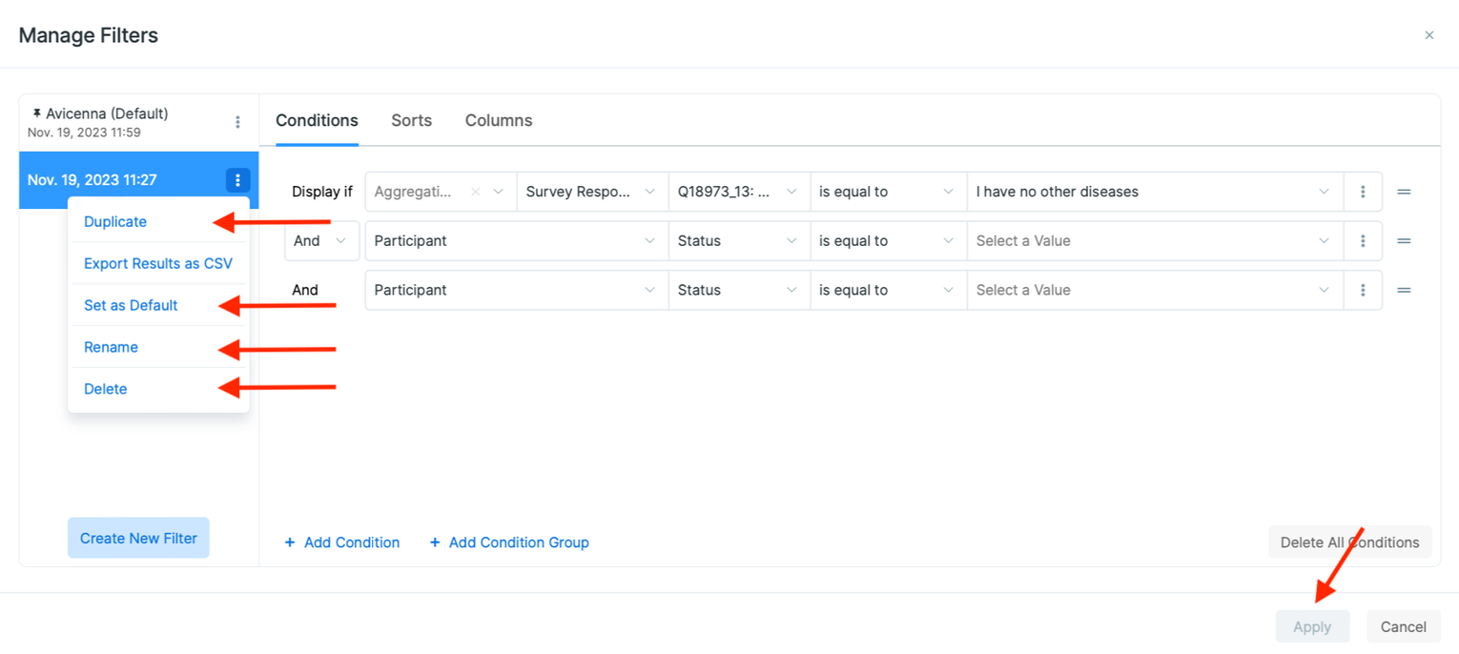The height and width of the screenshot is (654, 1459).
Task: Open the 'I have no other diseases' value dropdown
Action: pos(1154,191)
